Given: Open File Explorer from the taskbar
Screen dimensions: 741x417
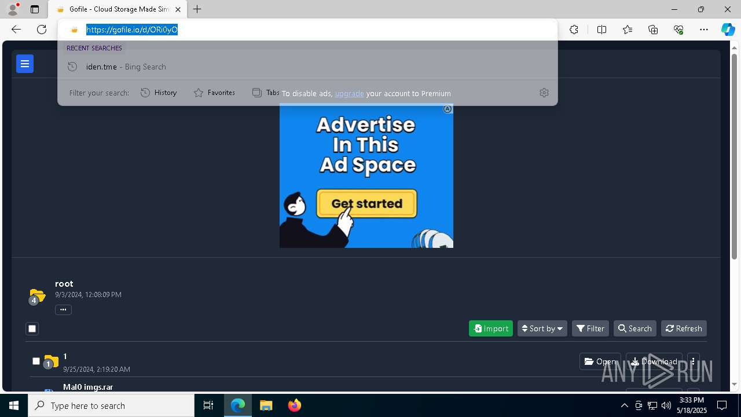Looking at the screenshot, I should (x=266, y=405).
